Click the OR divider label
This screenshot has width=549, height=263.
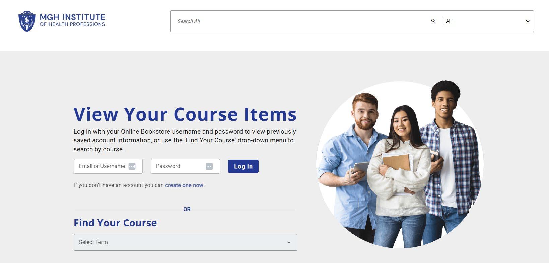pos(187,209)
